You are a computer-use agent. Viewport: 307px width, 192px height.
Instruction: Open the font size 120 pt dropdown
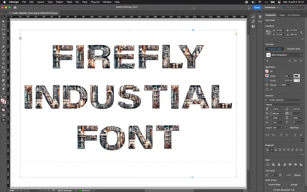pyautogui.click(x=281, y=109)
